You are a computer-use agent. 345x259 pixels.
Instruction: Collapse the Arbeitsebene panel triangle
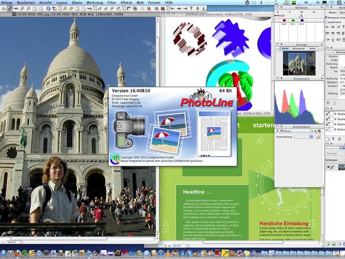pyautogui.click(x=281, y=126)
